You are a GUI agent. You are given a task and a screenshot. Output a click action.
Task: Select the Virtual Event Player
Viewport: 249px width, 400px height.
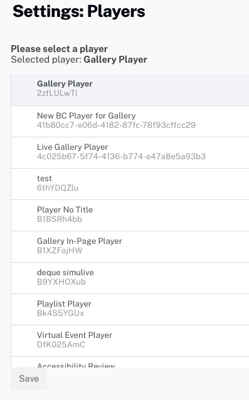[x=130, y=341]
